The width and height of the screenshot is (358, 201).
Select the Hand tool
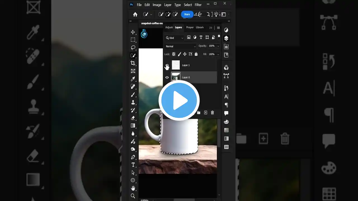133,188
